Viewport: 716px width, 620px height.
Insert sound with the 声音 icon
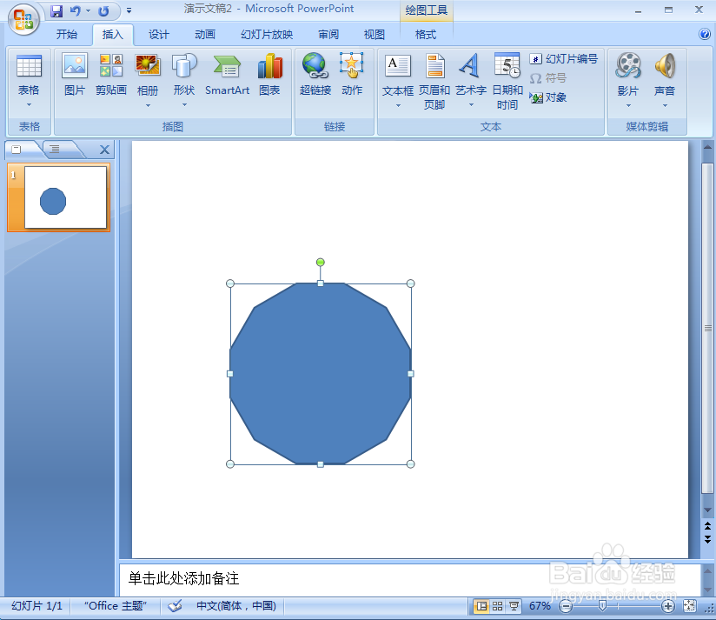click(665, 67)
